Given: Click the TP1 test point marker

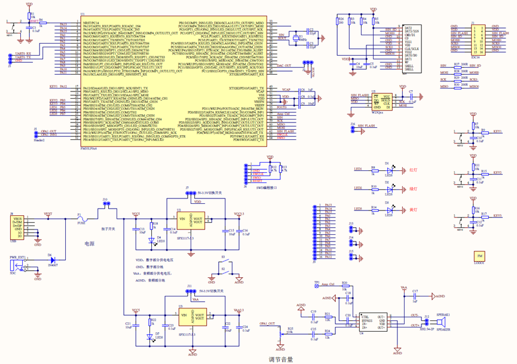Looking at the screenshot, I should click(x=316, y=285).
